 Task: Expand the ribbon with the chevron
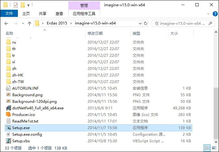click(208, 14)
